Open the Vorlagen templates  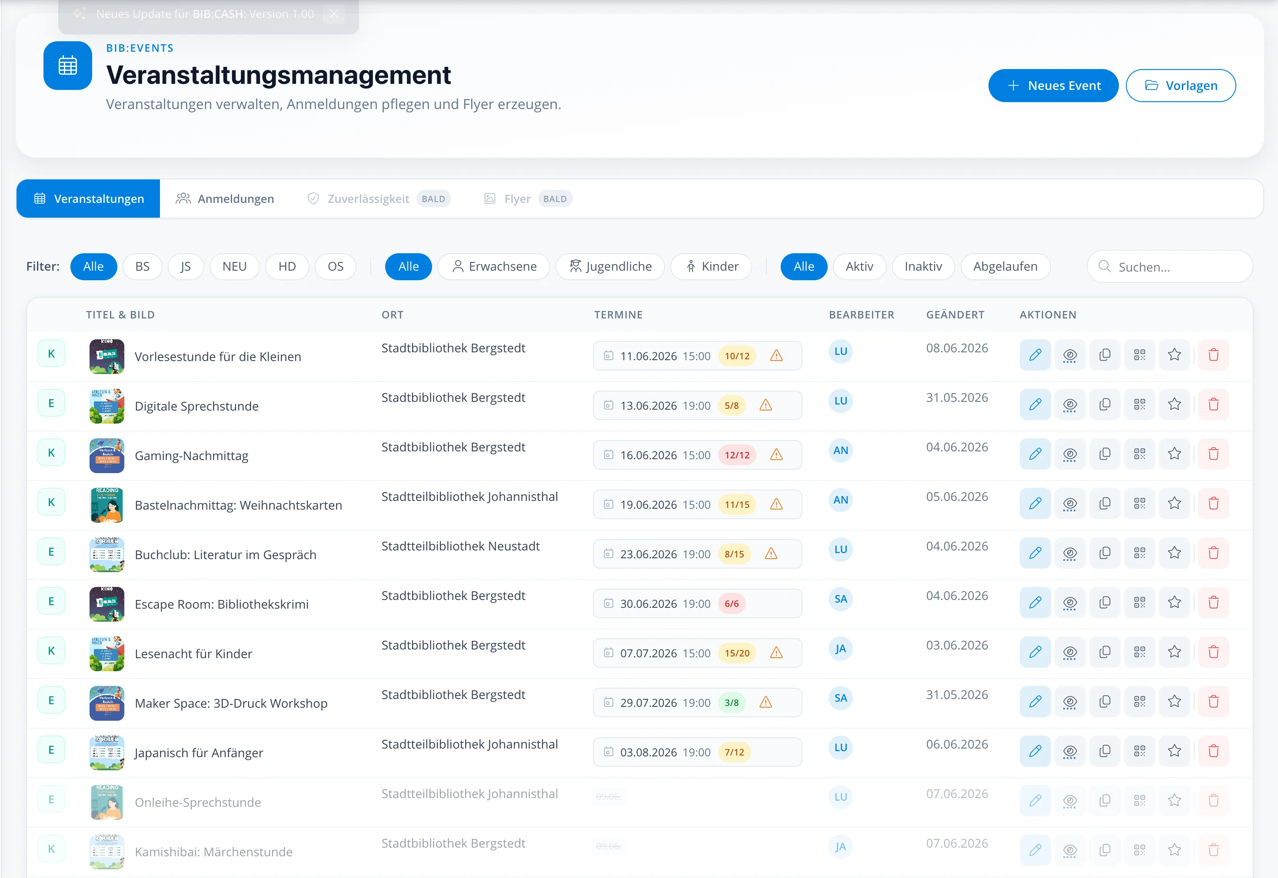tap(1181, 86)
